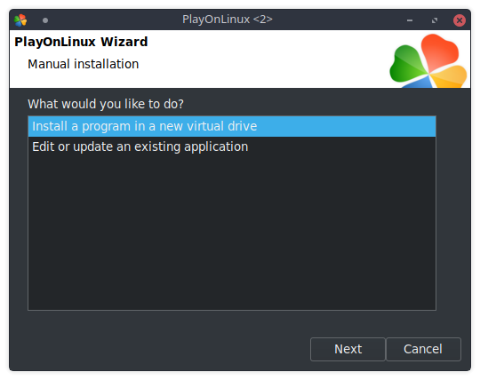This screenshot has width=480, height=380.
Task: Click blank white area of header banner
Action: point(260,61)
